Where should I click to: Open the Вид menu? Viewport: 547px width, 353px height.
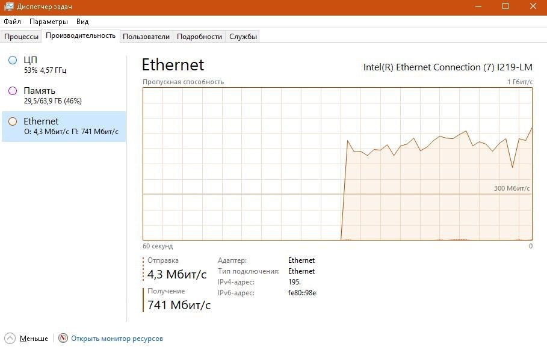point(82,22)
